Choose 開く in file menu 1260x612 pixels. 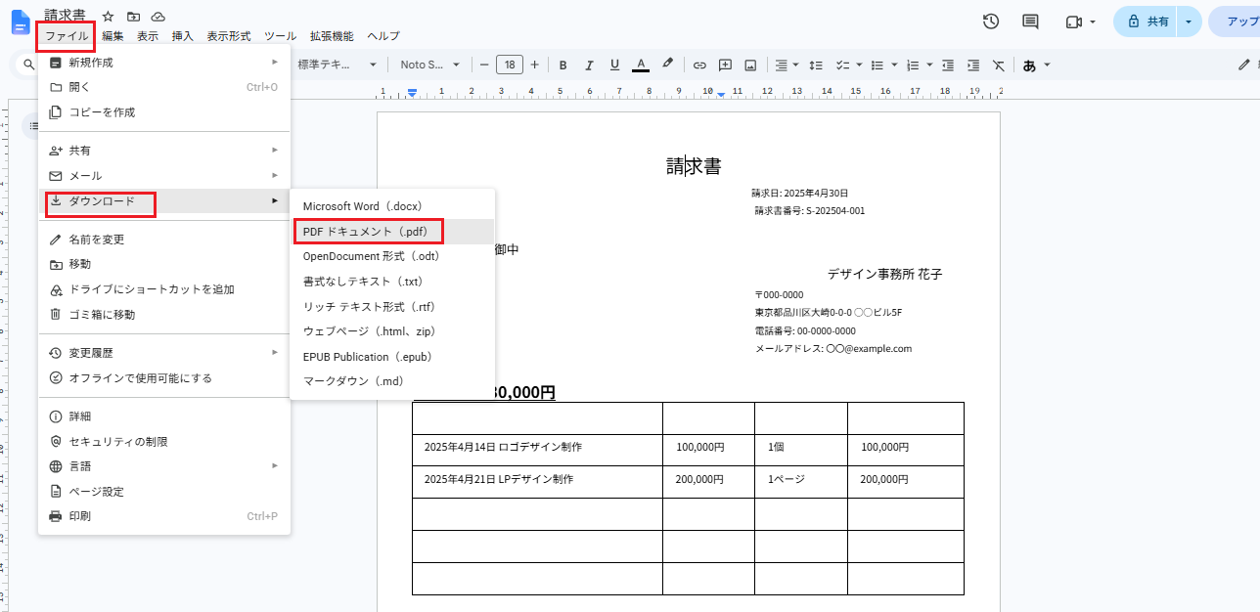pos(164,87)
